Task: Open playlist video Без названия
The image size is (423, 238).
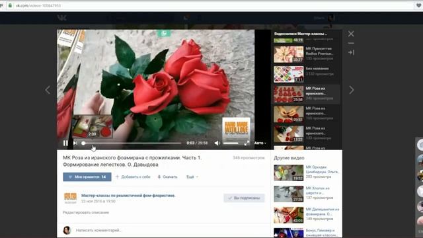Action: click(x=307, y=74)
